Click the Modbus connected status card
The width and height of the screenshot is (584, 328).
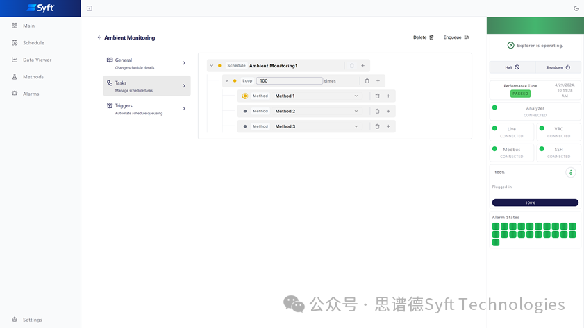pyautogui.click(x=512, y=153)
